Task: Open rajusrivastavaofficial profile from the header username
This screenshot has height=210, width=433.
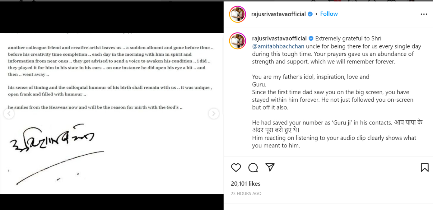Action: pos(278,14)
